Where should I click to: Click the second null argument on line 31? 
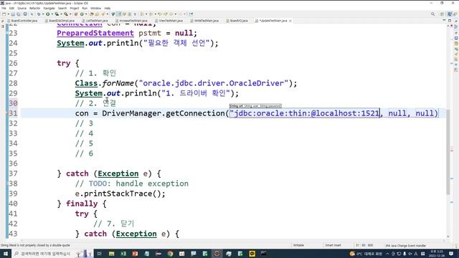point(425,113)
